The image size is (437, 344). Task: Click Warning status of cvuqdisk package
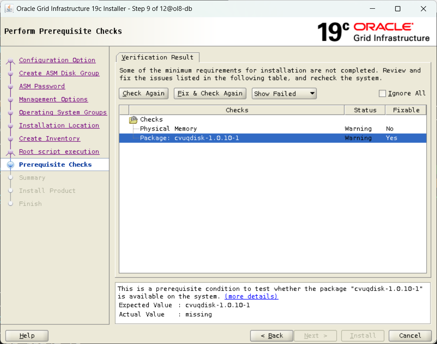point(358,138)
